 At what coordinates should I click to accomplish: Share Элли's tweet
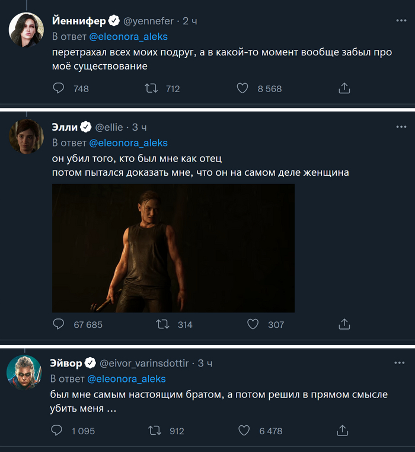pos(344,324)
